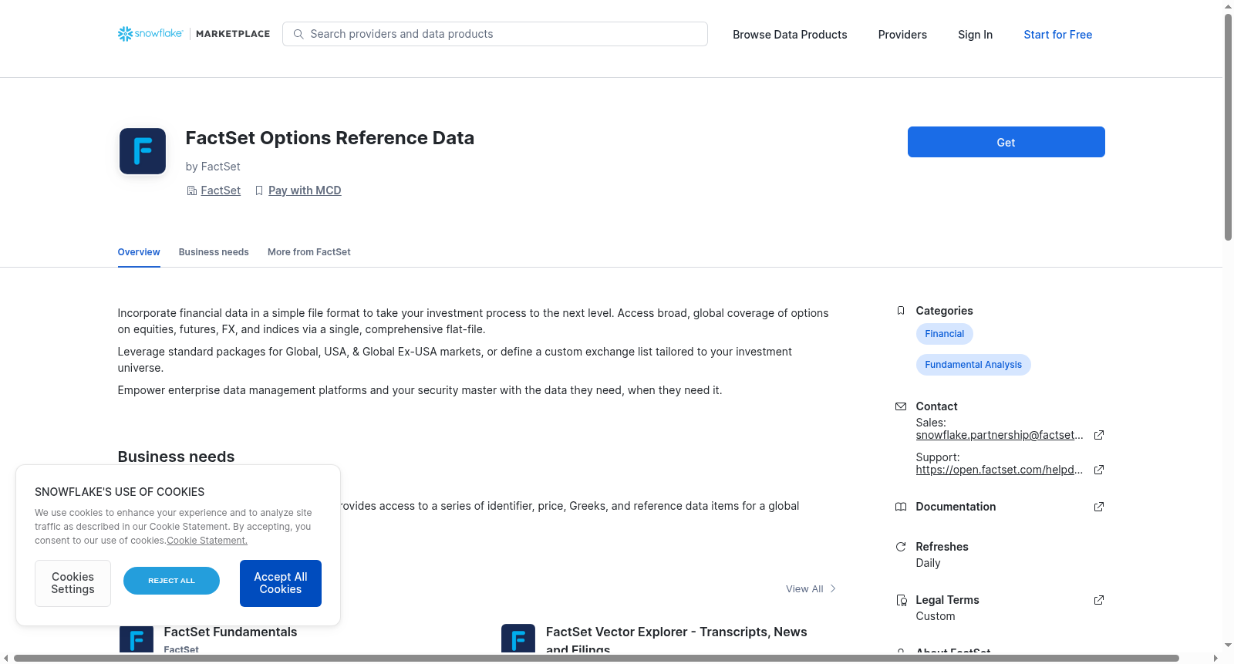Click the Documentation book icon
This screenshot has width=1234, height=664.
900,507
